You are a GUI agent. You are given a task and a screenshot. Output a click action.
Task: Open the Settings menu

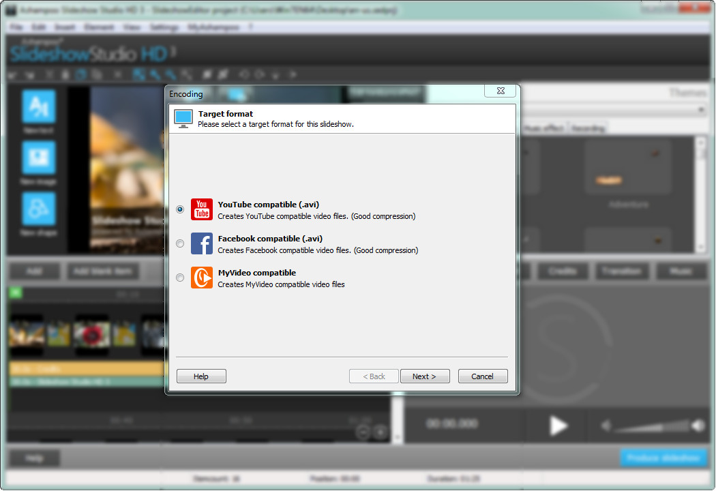[164, 27]
